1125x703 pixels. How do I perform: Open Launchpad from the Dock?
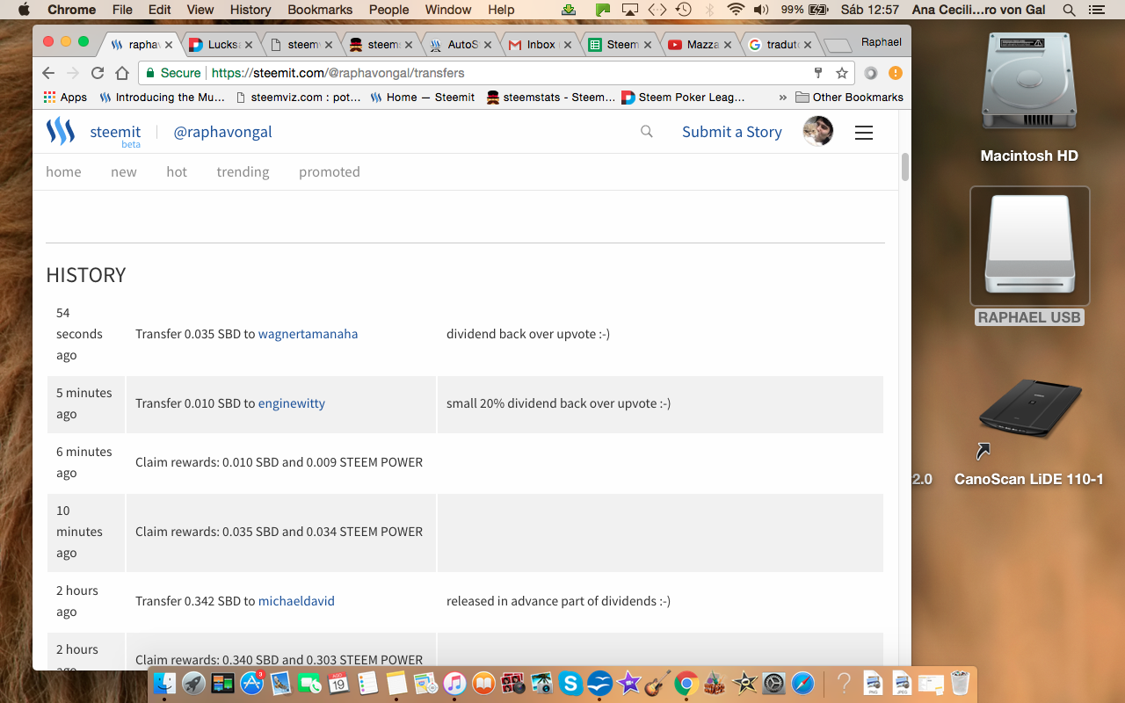(193, 683)
